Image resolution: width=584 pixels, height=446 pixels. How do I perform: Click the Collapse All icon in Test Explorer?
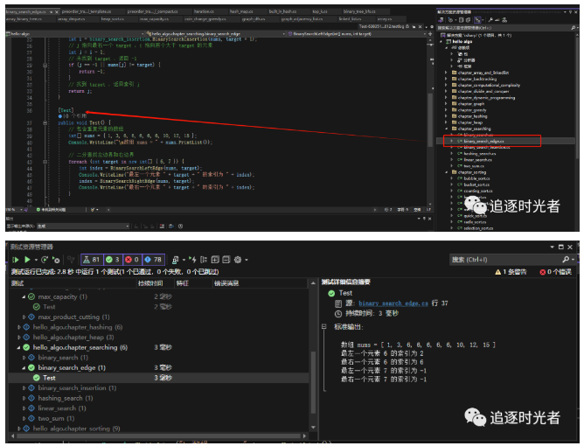tap(226, 260)
